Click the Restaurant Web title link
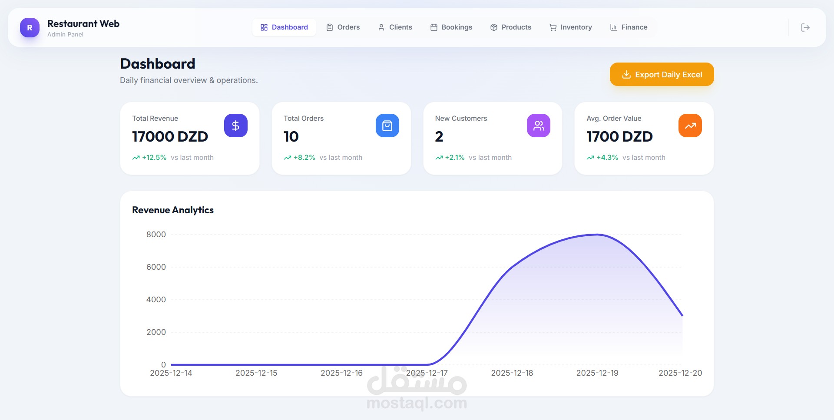Image resolution: width=834 pixels, height=420 pixels. tap(83, 23)
